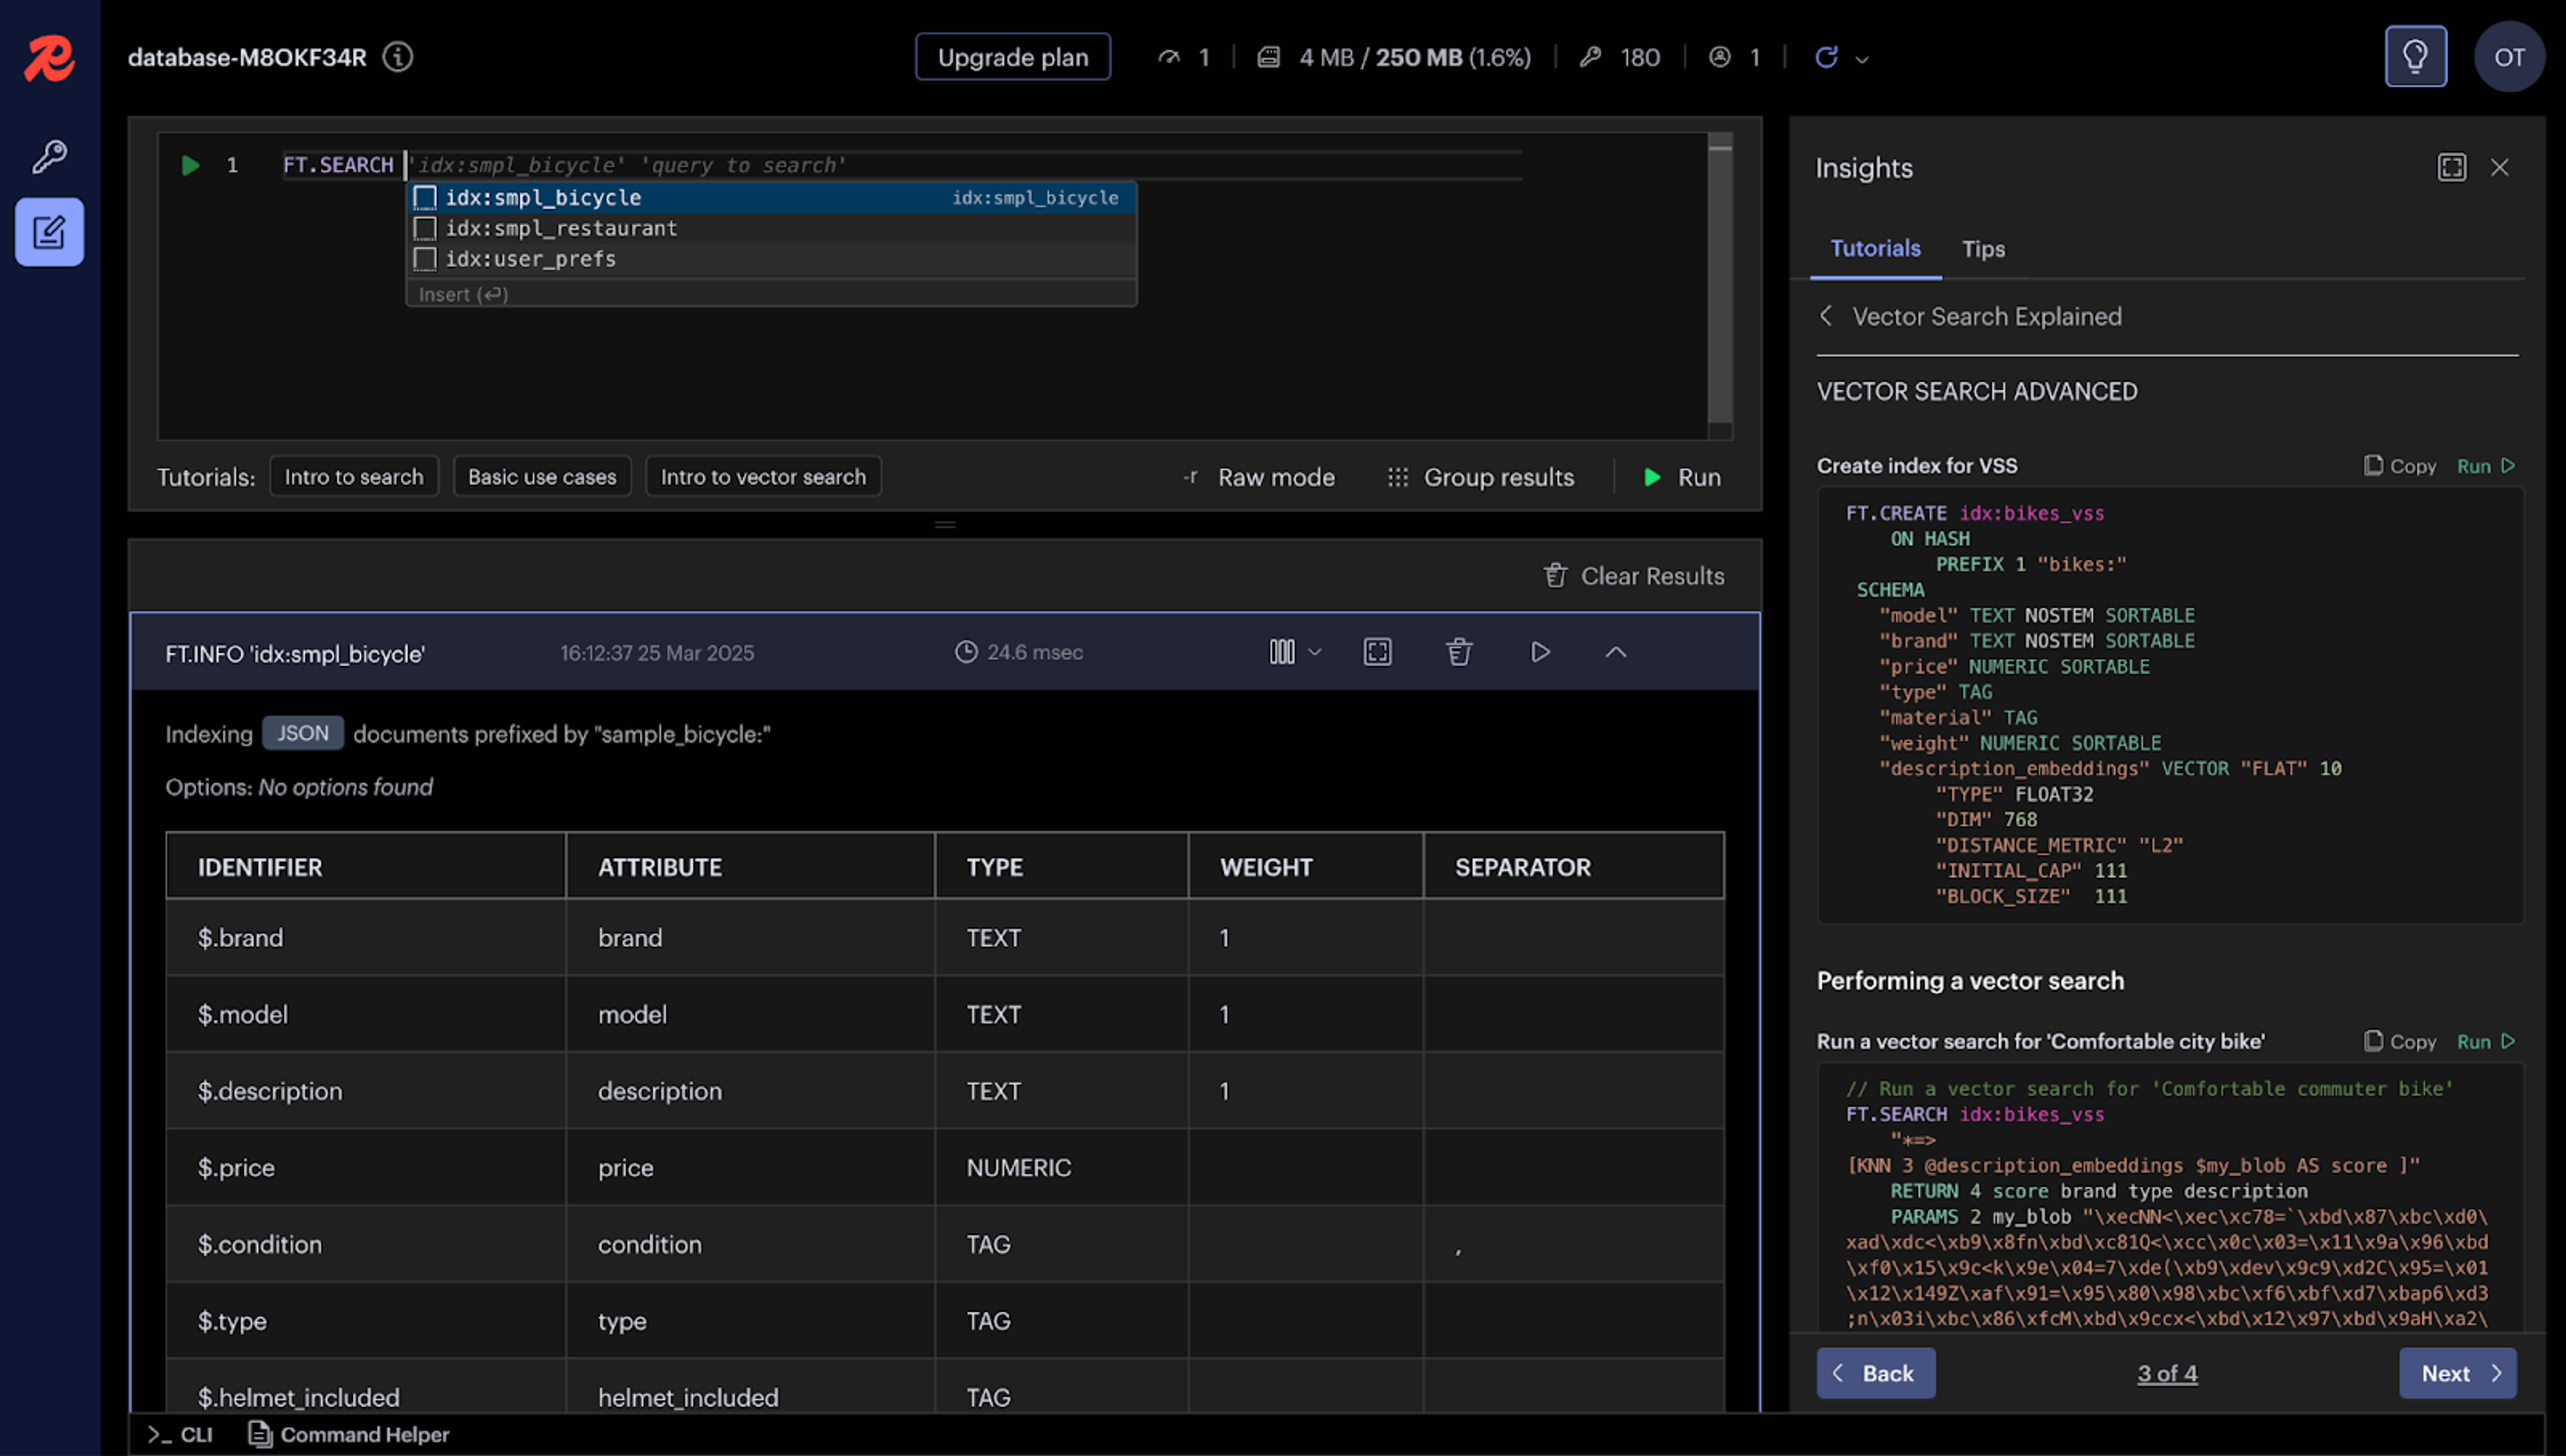Collapse the FT.INFO result card
This screenshot has height=1456, width=2566.
pyautogui.click(x=1616, y=652)
